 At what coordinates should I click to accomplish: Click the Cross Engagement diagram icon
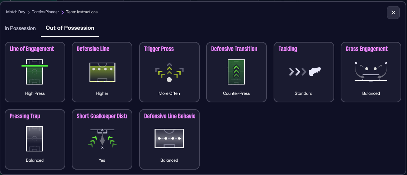pos(371,72)
